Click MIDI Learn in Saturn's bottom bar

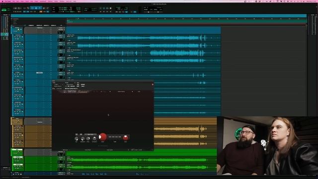click(65, 150)
